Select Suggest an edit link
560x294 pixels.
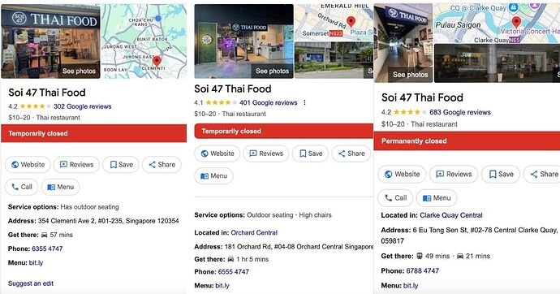point(31,283)
